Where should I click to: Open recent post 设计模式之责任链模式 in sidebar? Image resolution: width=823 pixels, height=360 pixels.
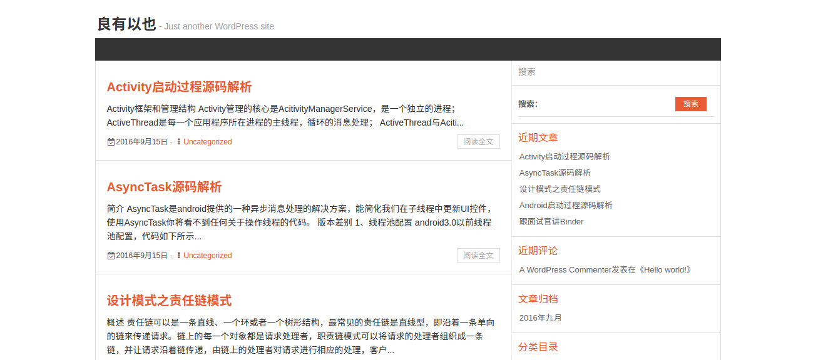click(560, 189)
